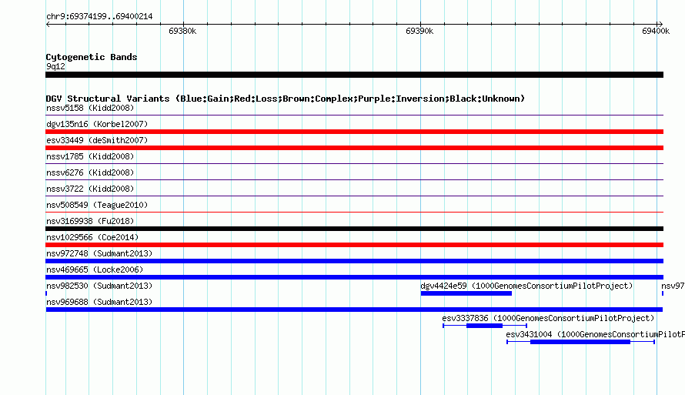This screenshot has height=395, width=685.
Task: Click the purple inversion line under nssv6276
Action: point(354,180)
